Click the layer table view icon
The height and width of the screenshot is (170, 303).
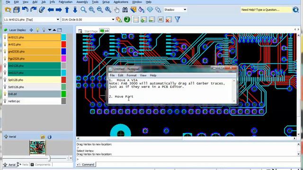point(60,30)
